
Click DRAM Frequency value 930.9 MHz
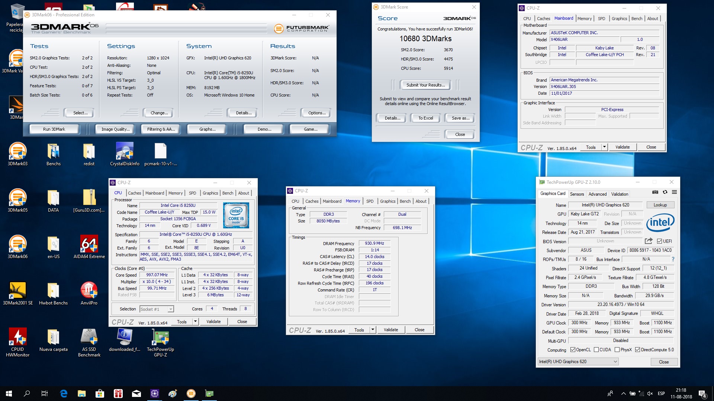pyautogui.click(x=374, y=244)
